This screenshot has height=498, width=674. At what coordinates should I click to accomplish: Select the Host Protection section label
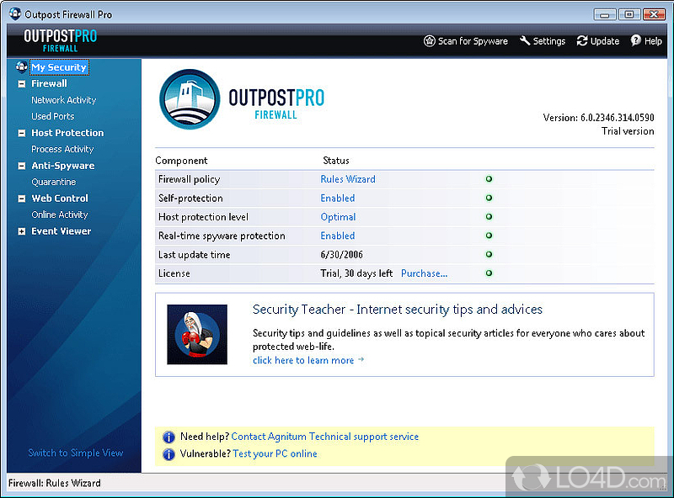click(x=67, y=133)
